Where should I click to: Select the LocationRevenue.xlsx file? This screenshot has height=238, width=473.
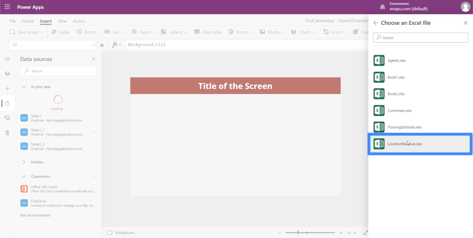tap(420, 144)
